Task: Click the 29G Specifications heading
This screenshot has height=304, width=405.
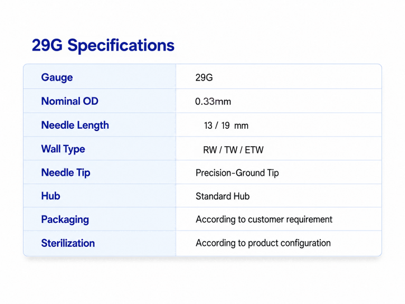Action: coord(103,46)
